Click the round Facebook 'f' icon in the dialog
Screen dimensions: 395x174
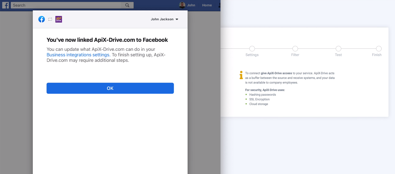[42, 19]
